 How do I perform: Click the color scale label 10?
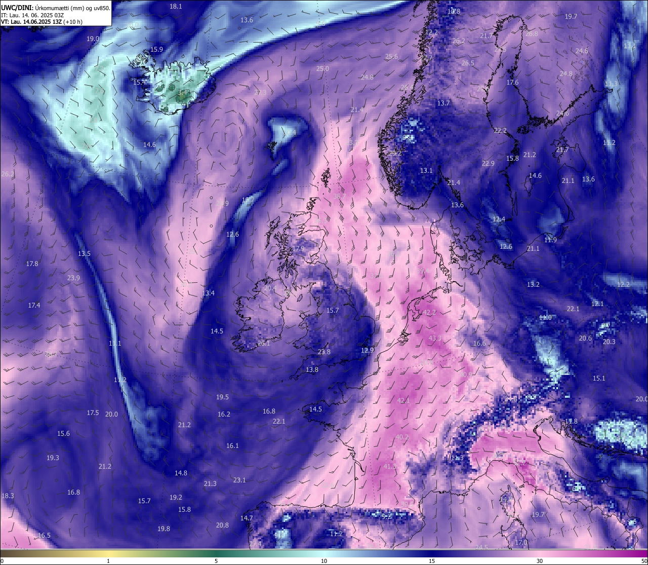coord(324,561)
